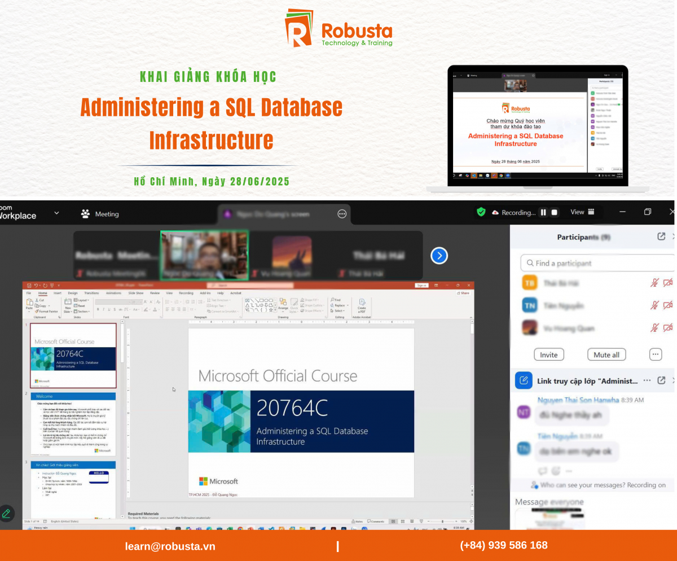The width and height of the screenshot is (677, 561).
Task: Click the green encryption shield icon
Action: pos(481,212)
